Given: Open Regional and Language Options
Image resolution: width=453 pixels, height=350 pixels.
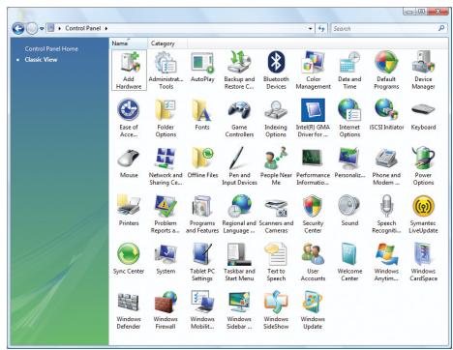Looking at the screenshot, I should [x=239, y=215].
